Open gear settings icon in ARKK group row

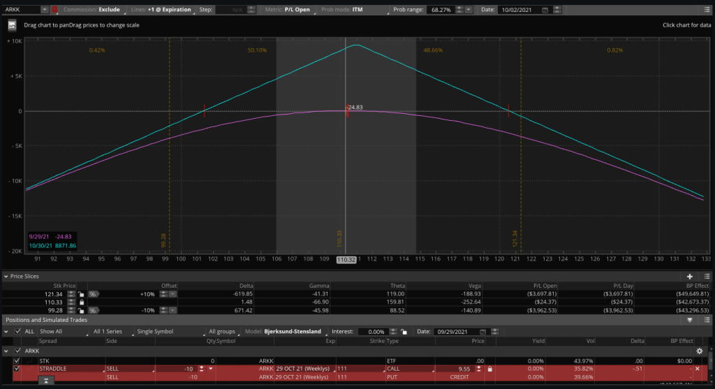700,351
